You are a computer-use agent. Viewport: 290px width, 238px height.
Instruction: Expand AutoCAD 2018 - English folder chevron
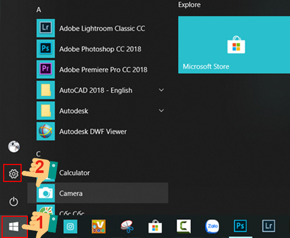pyautogui.click(x=161, y=90)
